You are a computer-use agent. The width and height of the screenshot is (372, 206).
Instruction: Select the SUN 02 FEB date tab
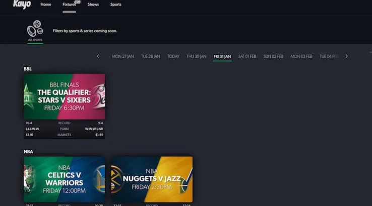pos(273,56)
